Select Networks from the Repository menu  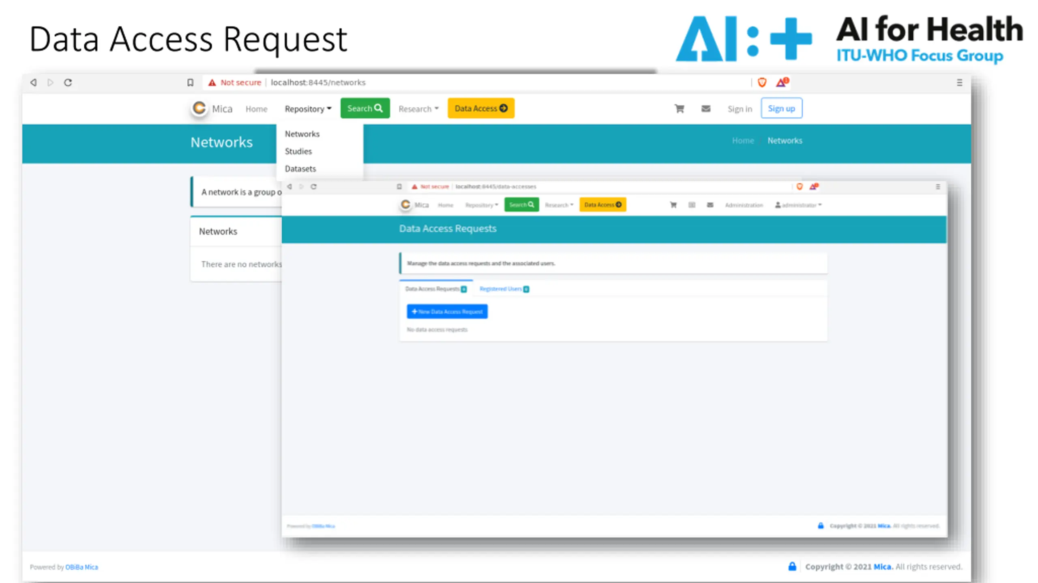pyautogui.click(x=302, y=134)
